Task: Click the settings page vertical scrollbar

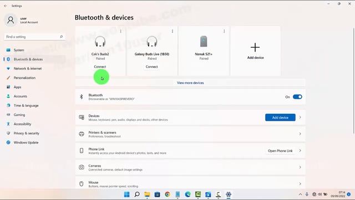Action: click(x=353, y=81)
